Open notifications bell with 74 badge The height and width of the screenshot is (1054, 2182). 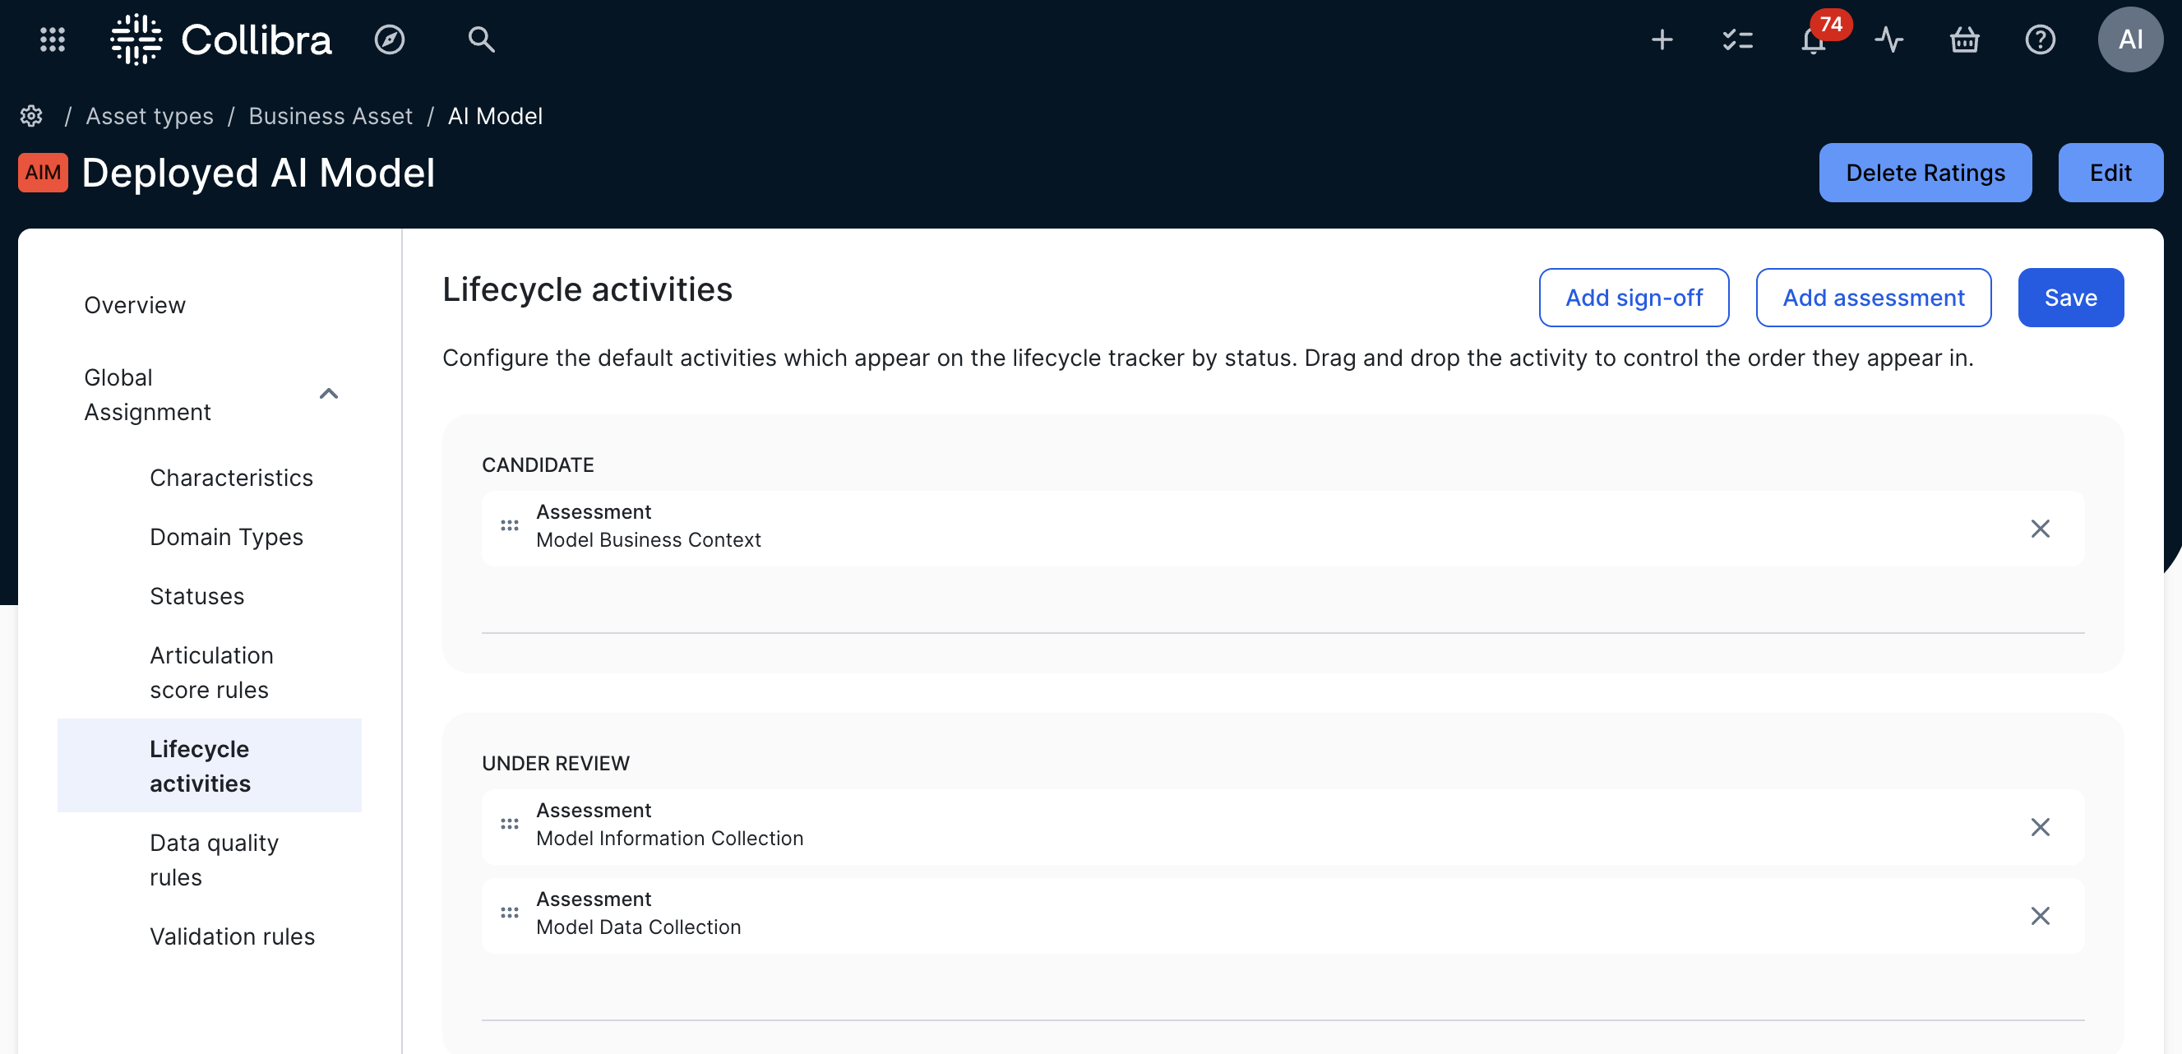point(1813,39)
